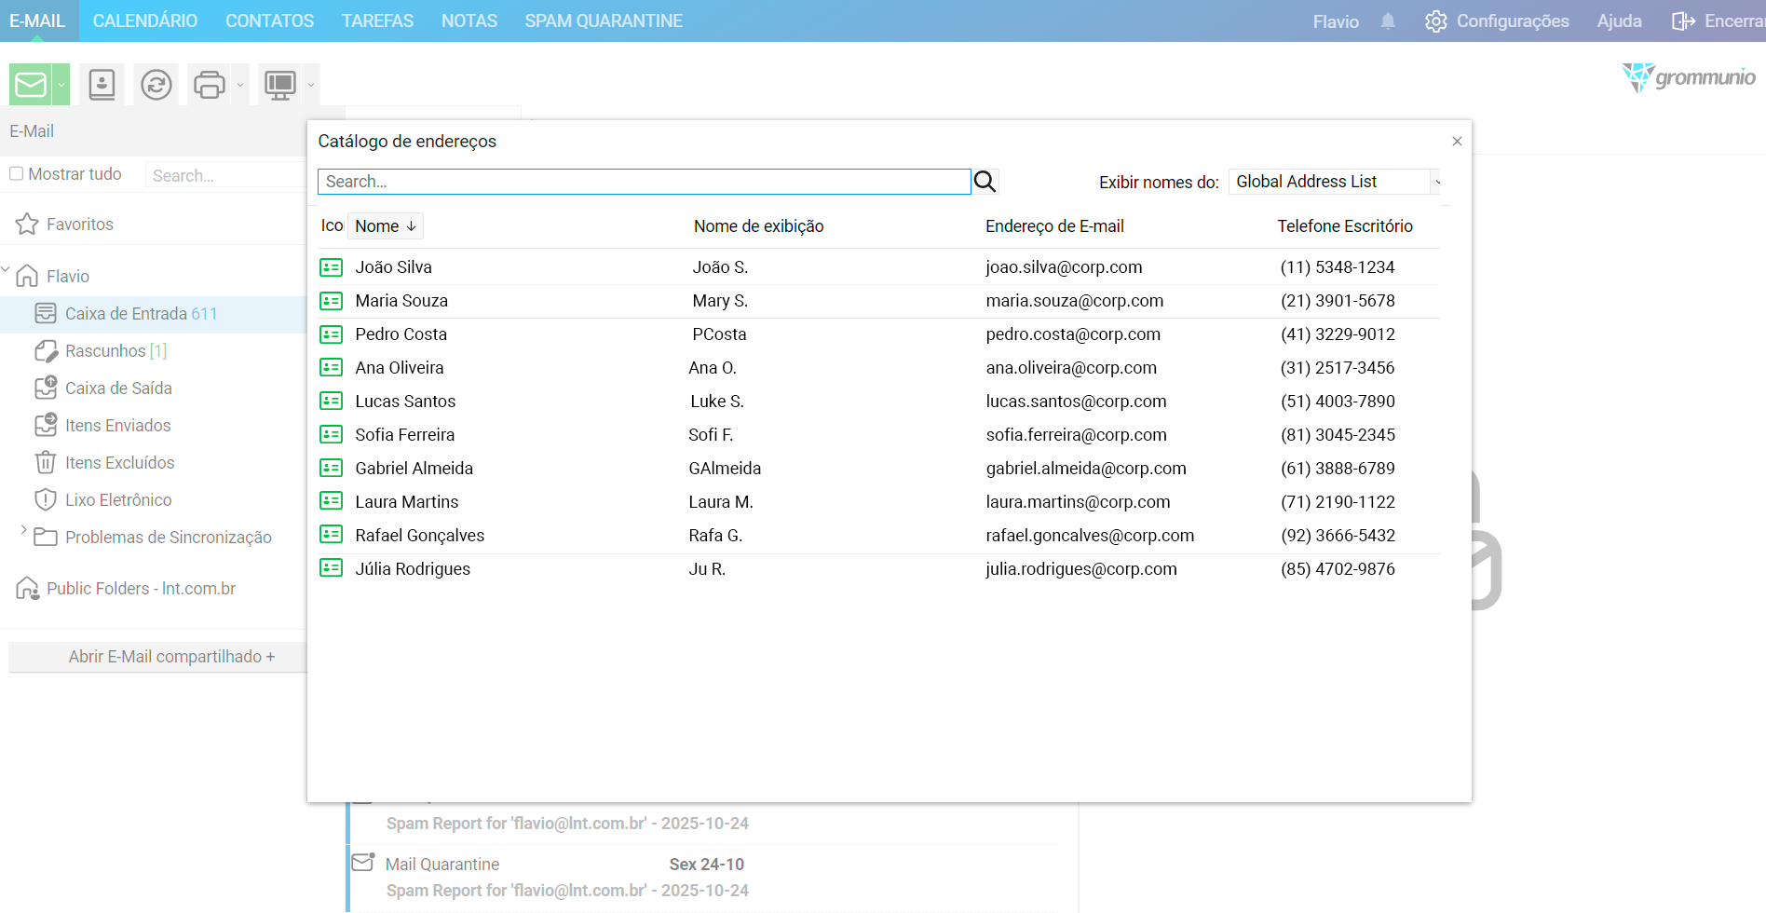Click the new email compose icon
Viewport: 1766px width, 913px height.
31,85
